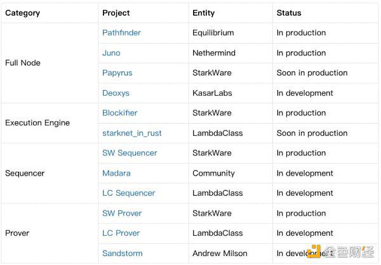Image resolution: width=381 pixels, height=265 pixels.
Task: Open the Pathfinder project link
Action: point(121,33)
